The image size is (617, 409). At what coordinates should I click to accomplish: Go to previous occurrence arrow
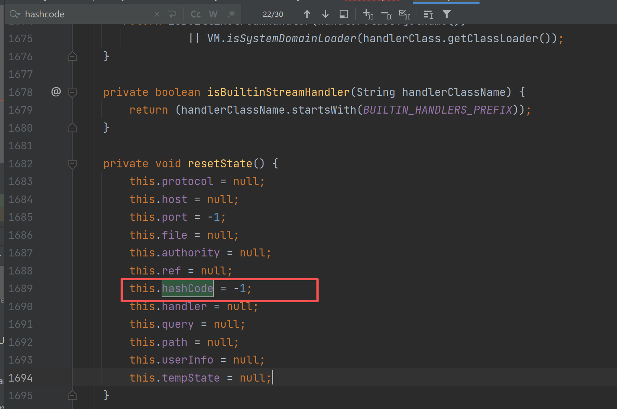pyautogui.click(x=307, y=14)
